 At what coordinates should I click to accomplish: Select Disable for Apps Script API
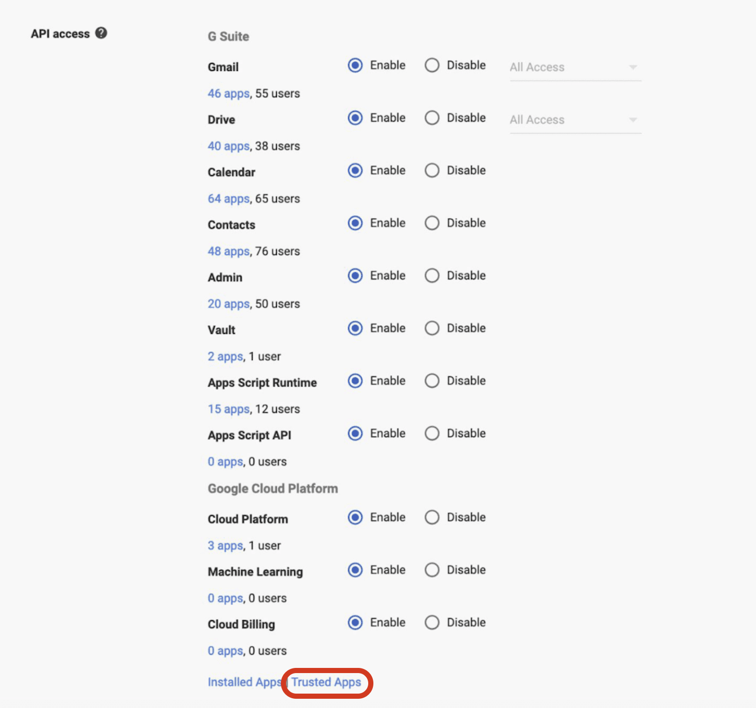coord(432,433)
